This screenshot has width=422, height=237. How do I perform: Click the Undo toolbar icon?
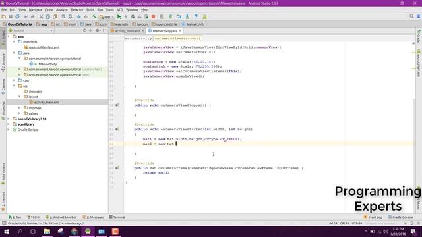pos(26,16)
